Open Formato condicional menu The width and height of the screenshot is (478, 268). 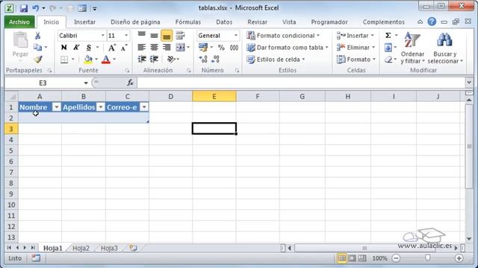click(x=283, y=36)
